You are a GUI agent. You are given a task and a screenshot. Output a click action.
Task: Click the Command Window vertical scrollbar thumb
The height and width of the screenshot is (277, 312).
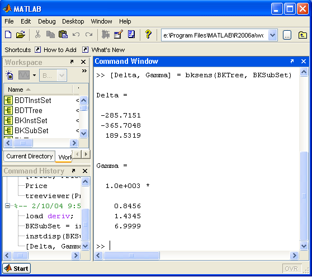click(304, 196)
